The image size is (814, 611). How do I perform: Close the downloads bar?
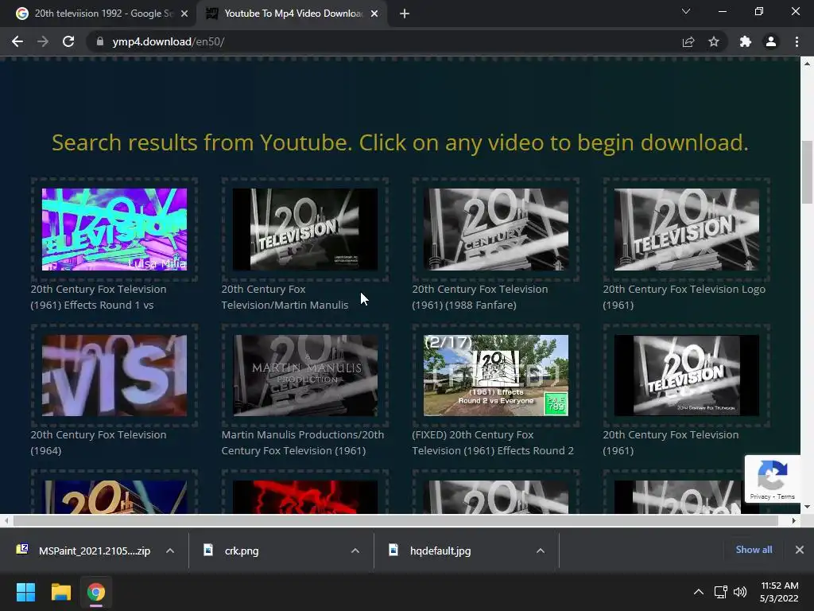click(x=800, y=550)
